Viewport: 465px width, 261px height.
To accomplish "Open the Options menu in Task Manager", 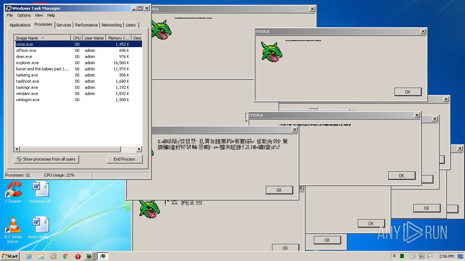I will coord(24,15).
